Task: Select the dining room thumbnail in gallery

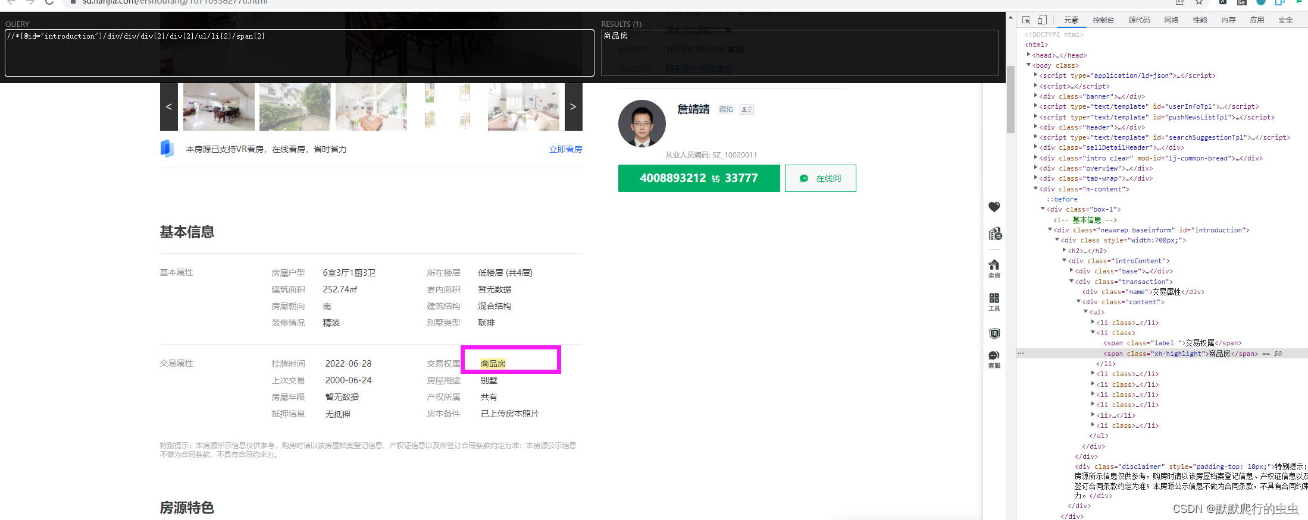Action: click(x=219, y=107)
